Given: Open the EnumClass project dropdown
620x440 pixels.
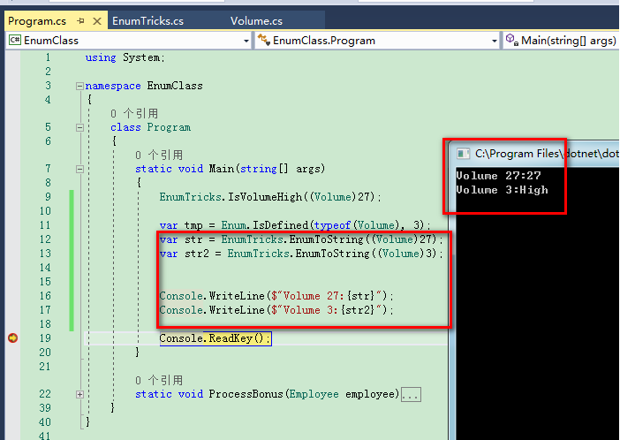Looking at the screenshot, I should click(x=246, y=41).
